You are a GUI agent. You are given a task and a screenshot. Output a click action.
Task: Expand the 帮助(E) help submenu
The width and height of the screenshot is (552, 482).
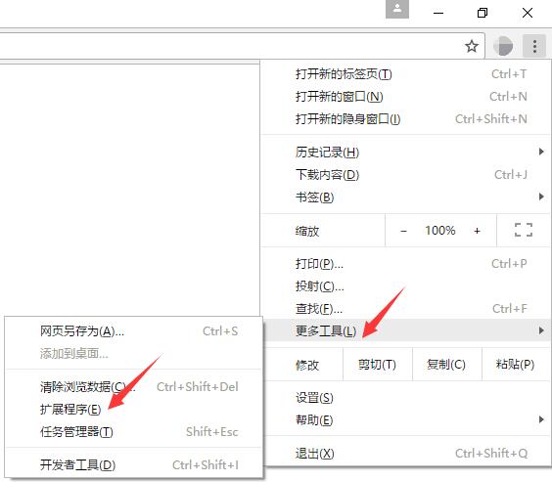tap(406, 420)
